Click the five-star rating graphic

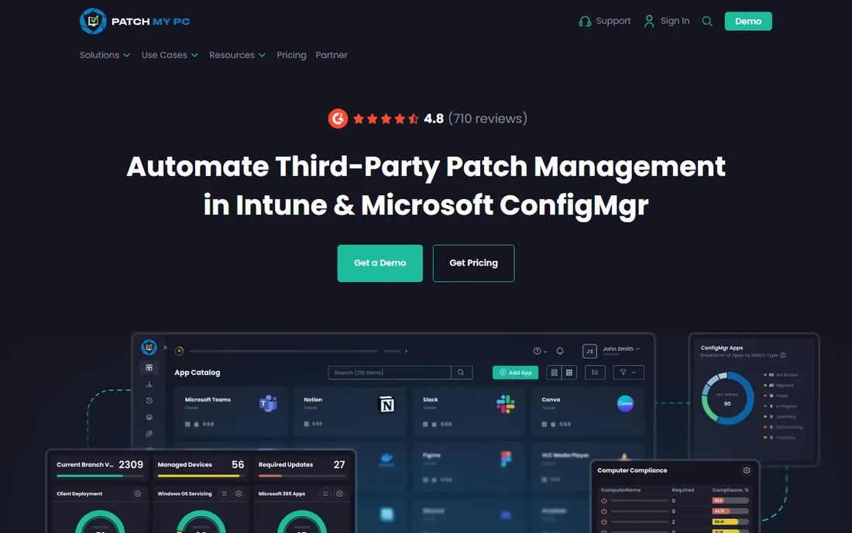point(386,119)
